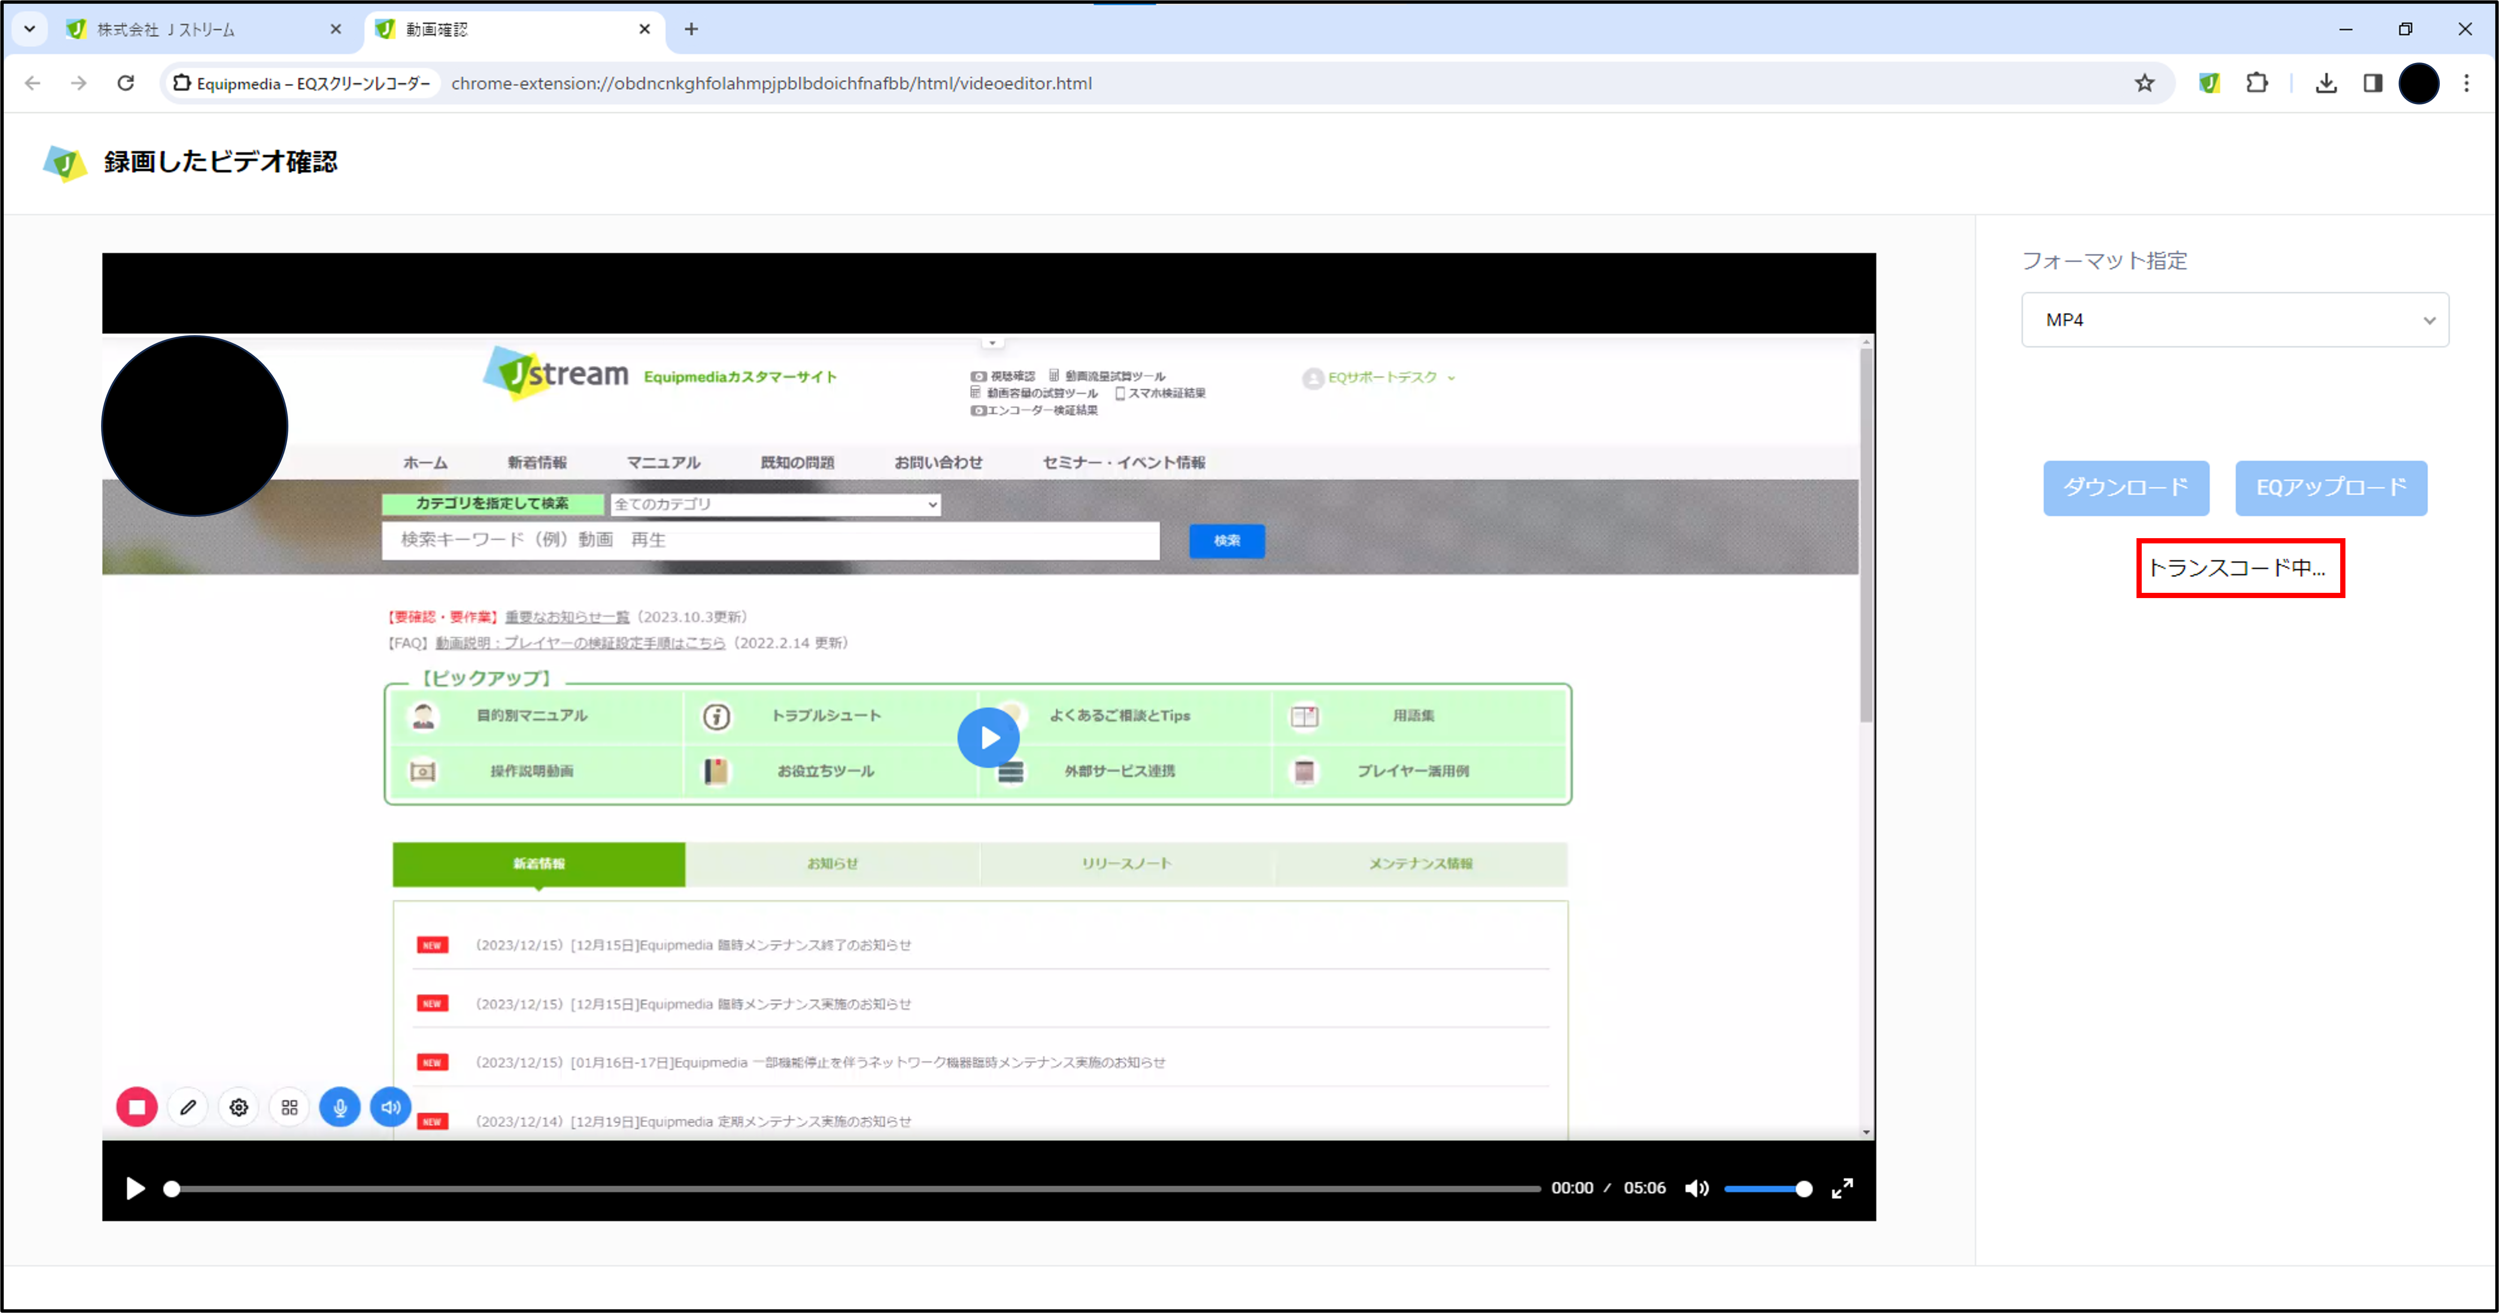Click the 05:06 duration text
The image size is (2499, 1313).
coord(1644,1189)
